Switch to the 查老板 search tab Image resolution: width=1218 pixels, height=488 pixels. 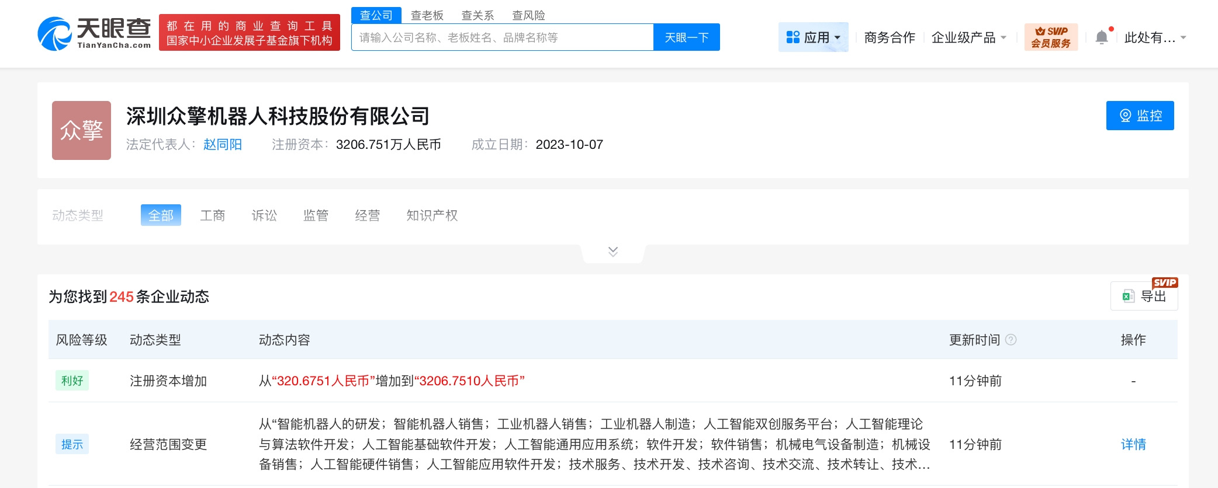tap(427, 15)
